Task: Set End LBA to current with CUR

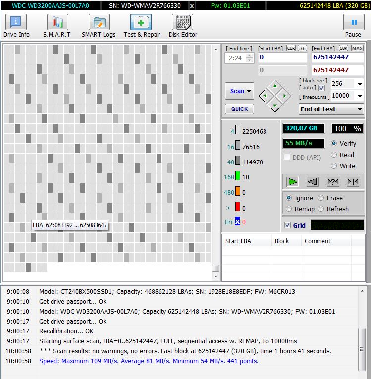Action: pos(343,48)
